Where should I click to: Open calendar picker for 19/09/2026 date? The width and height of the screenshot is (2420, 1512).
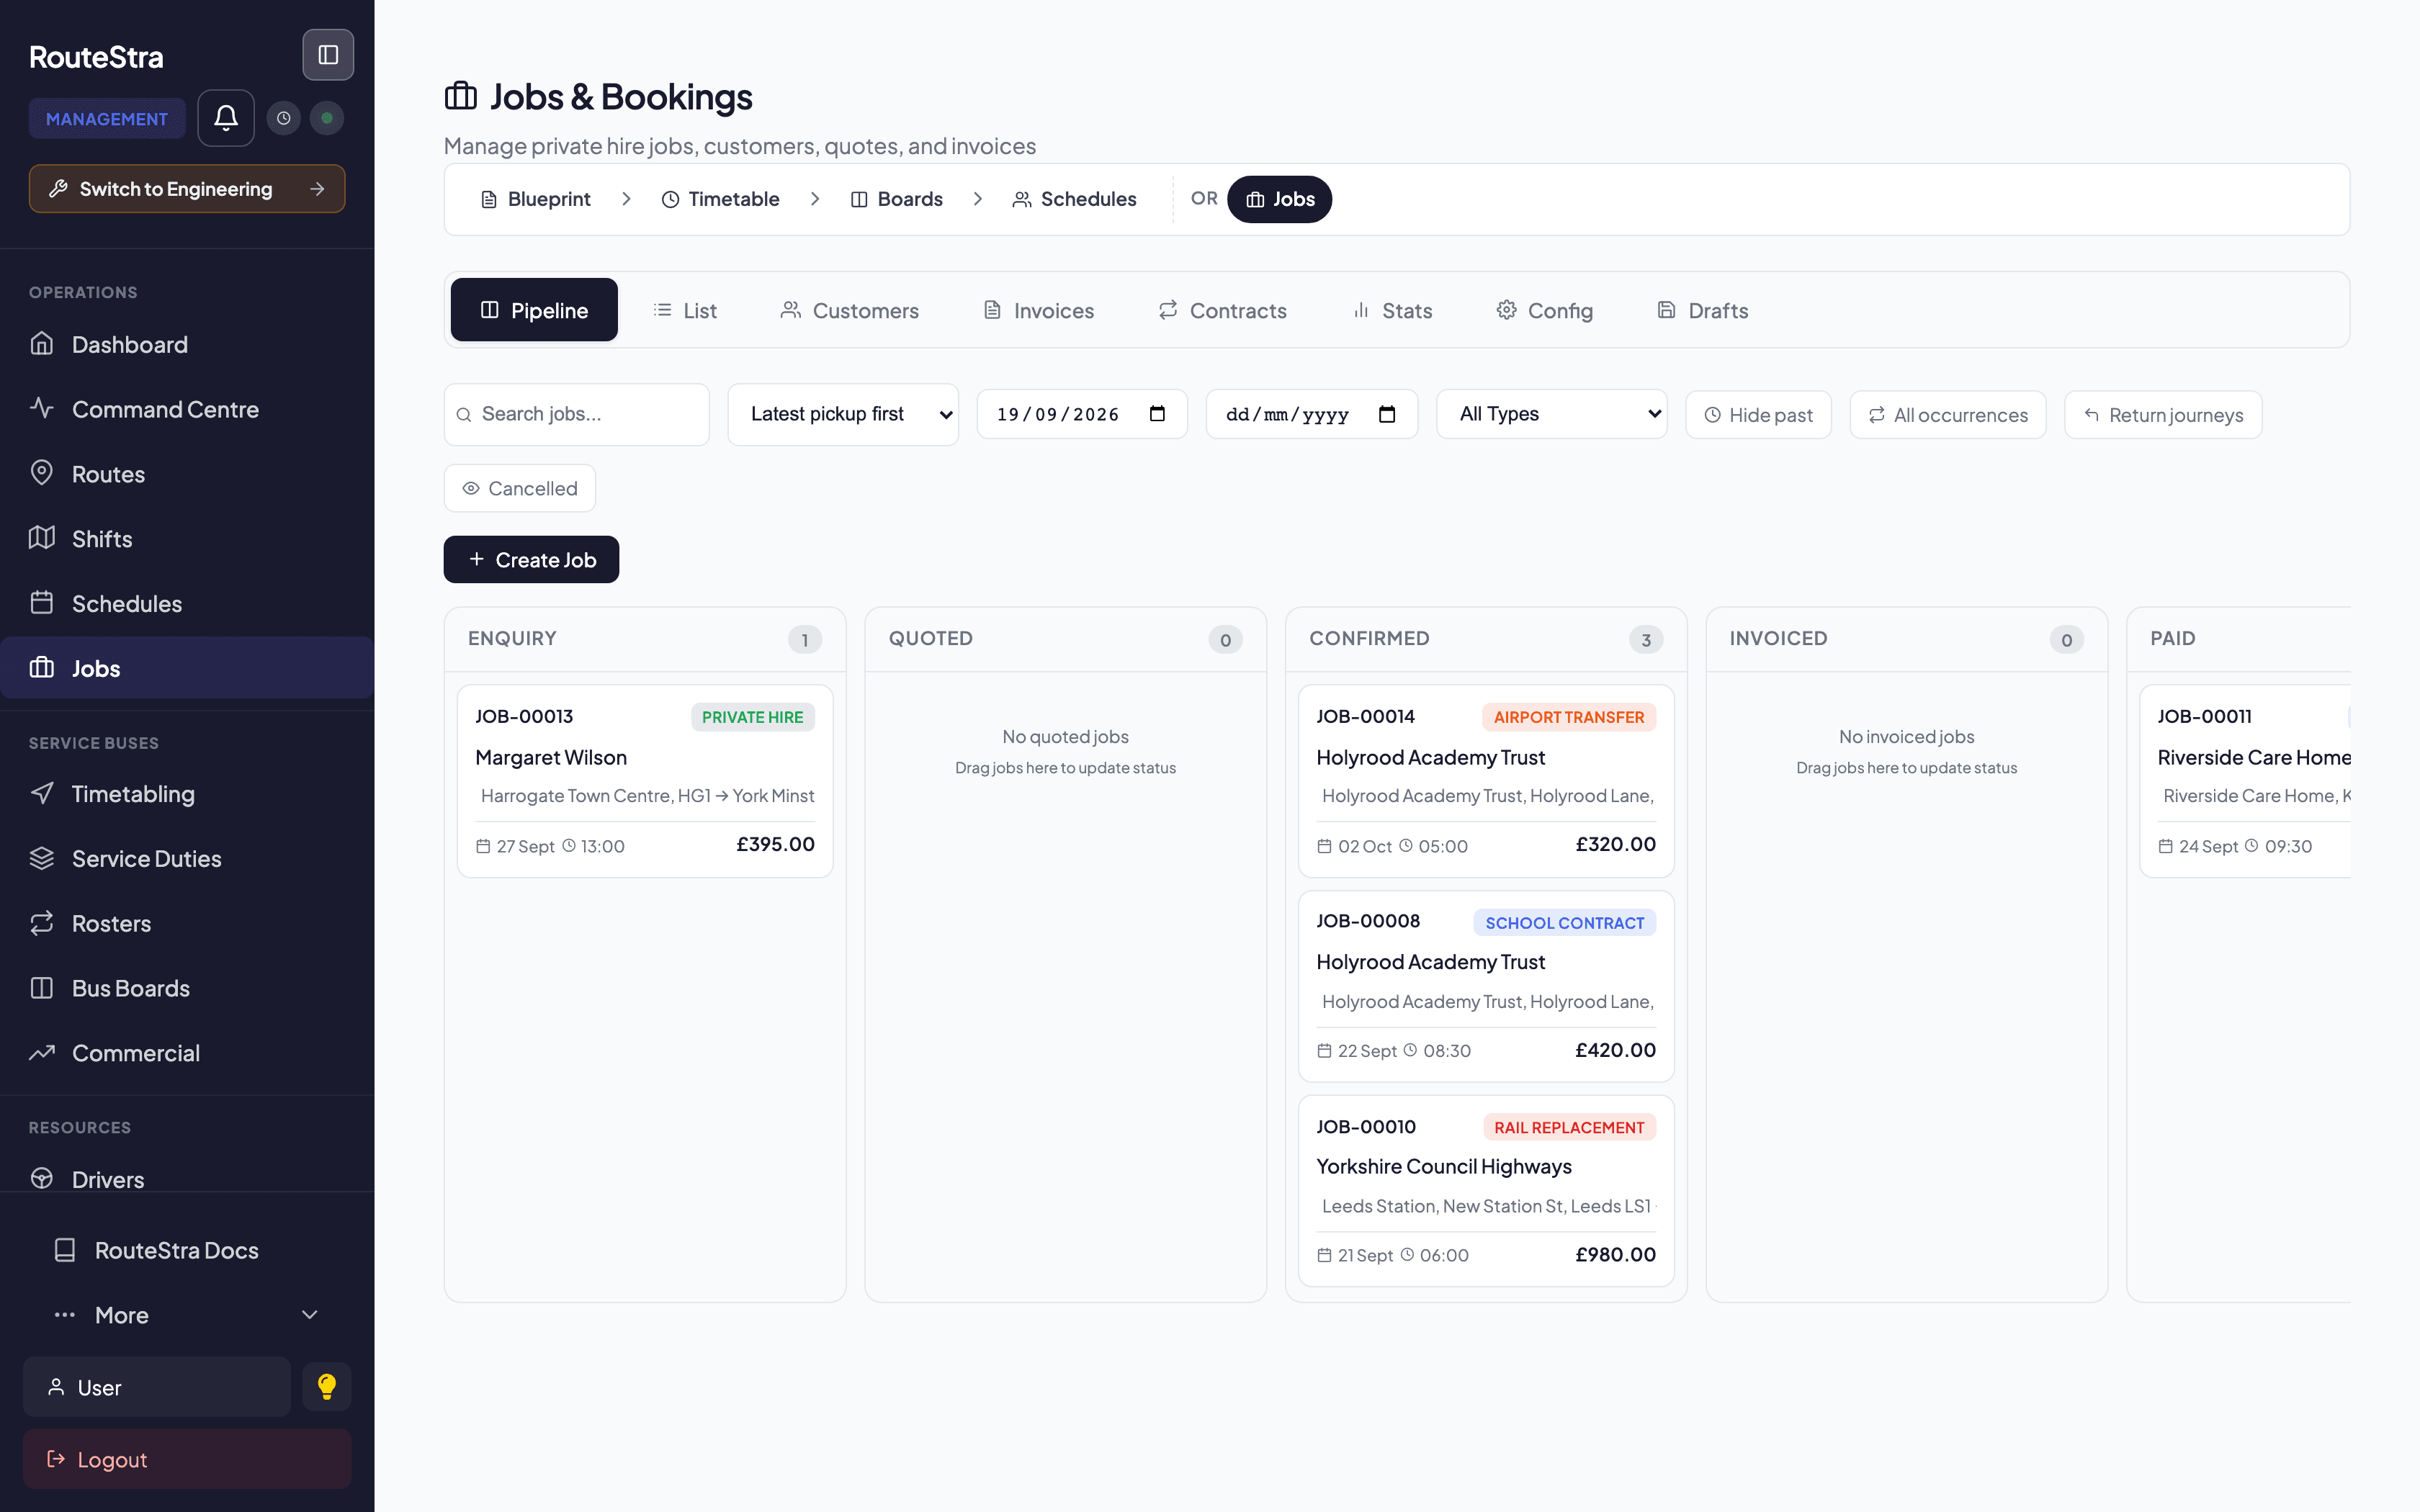[x=1157, y=414]
